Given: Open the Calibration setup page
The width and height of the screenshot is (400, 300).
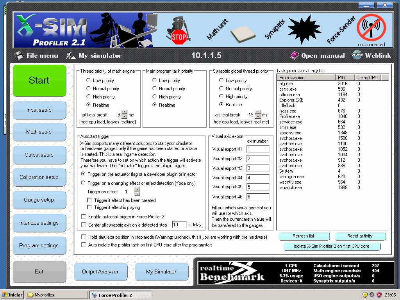Looking at the screenshot, I should 39,177.
